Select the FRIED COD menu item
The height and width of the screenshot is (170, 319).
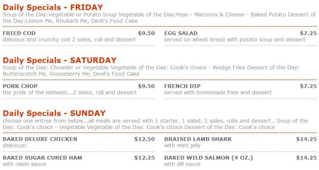(x=19, y=33)
